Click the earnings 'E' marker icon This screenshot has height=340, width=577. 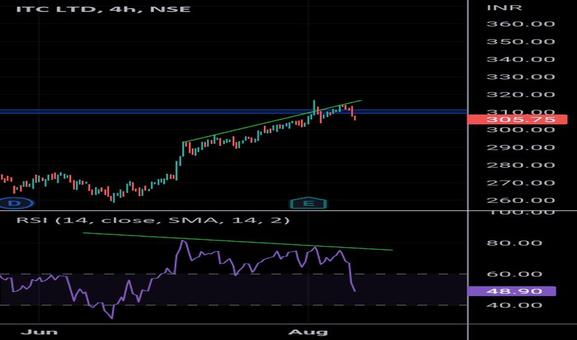click(x=308, y=203)
